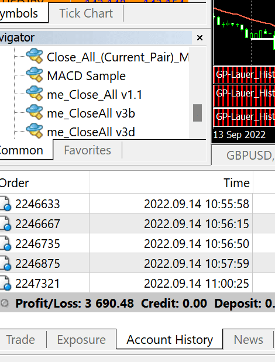Select order number 2246875
The height and width of the screenshot is (362, 275).
tap(37, 263)
